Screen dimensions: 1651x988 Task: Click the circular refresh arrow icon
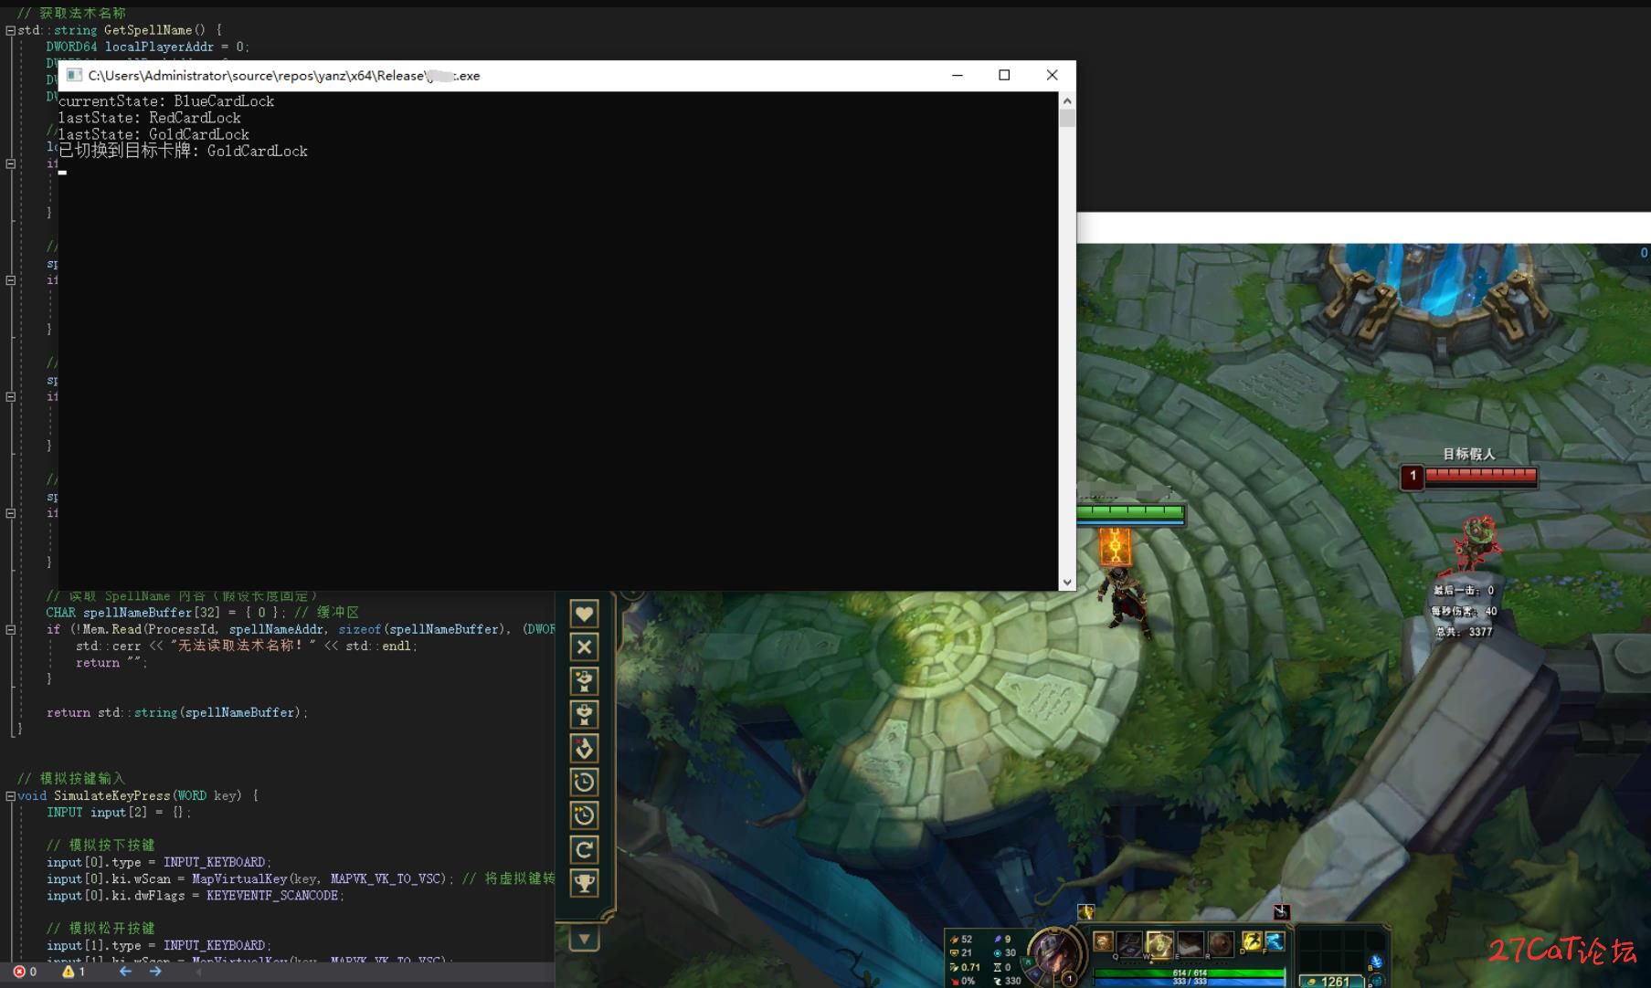pyautogui.click(x=584, y=850)
